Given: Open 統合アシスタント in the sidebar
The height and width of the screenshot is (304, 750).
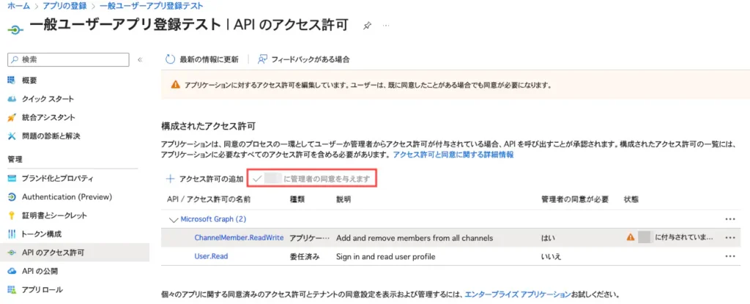Looking at the screenshot, I should [48, 117].
